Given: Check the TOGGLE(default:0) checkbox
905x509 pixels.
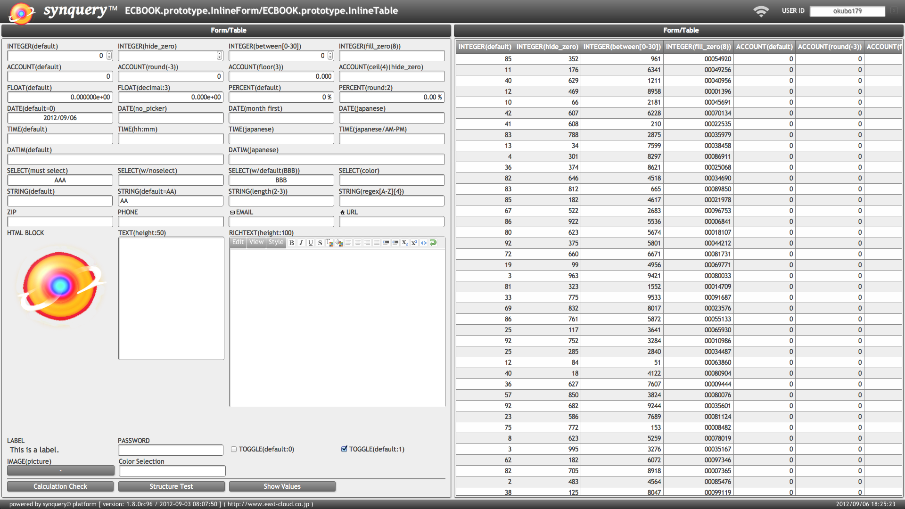Looking at the screenshot, I should tap(233, 449).
